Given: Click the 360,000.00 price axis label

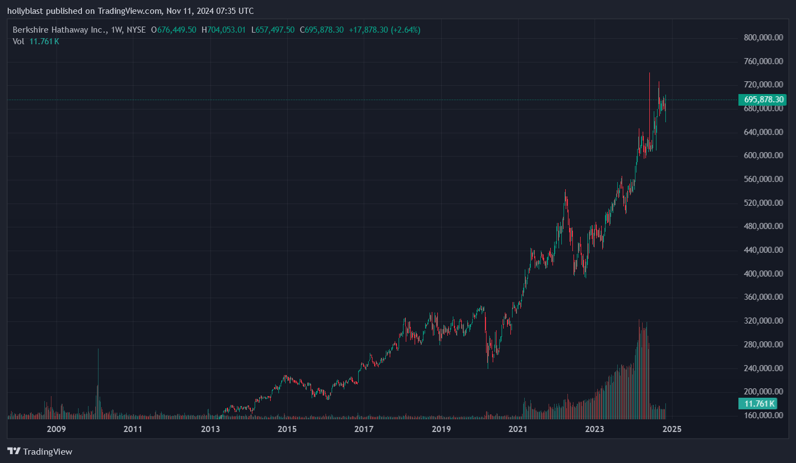Looking at the screenshot, I should [763, 297].
